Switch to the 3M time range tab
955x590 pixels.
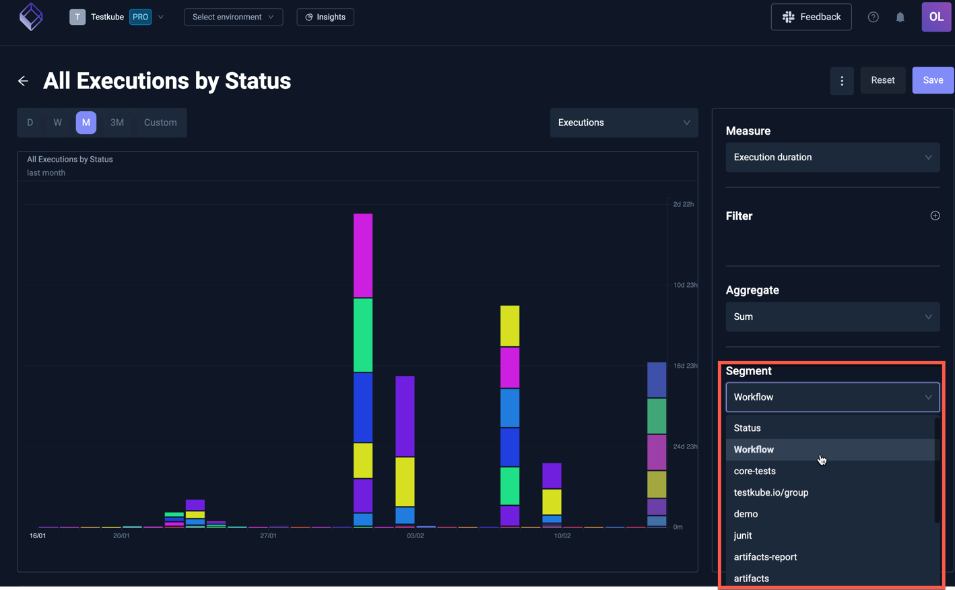pos(117,122)
